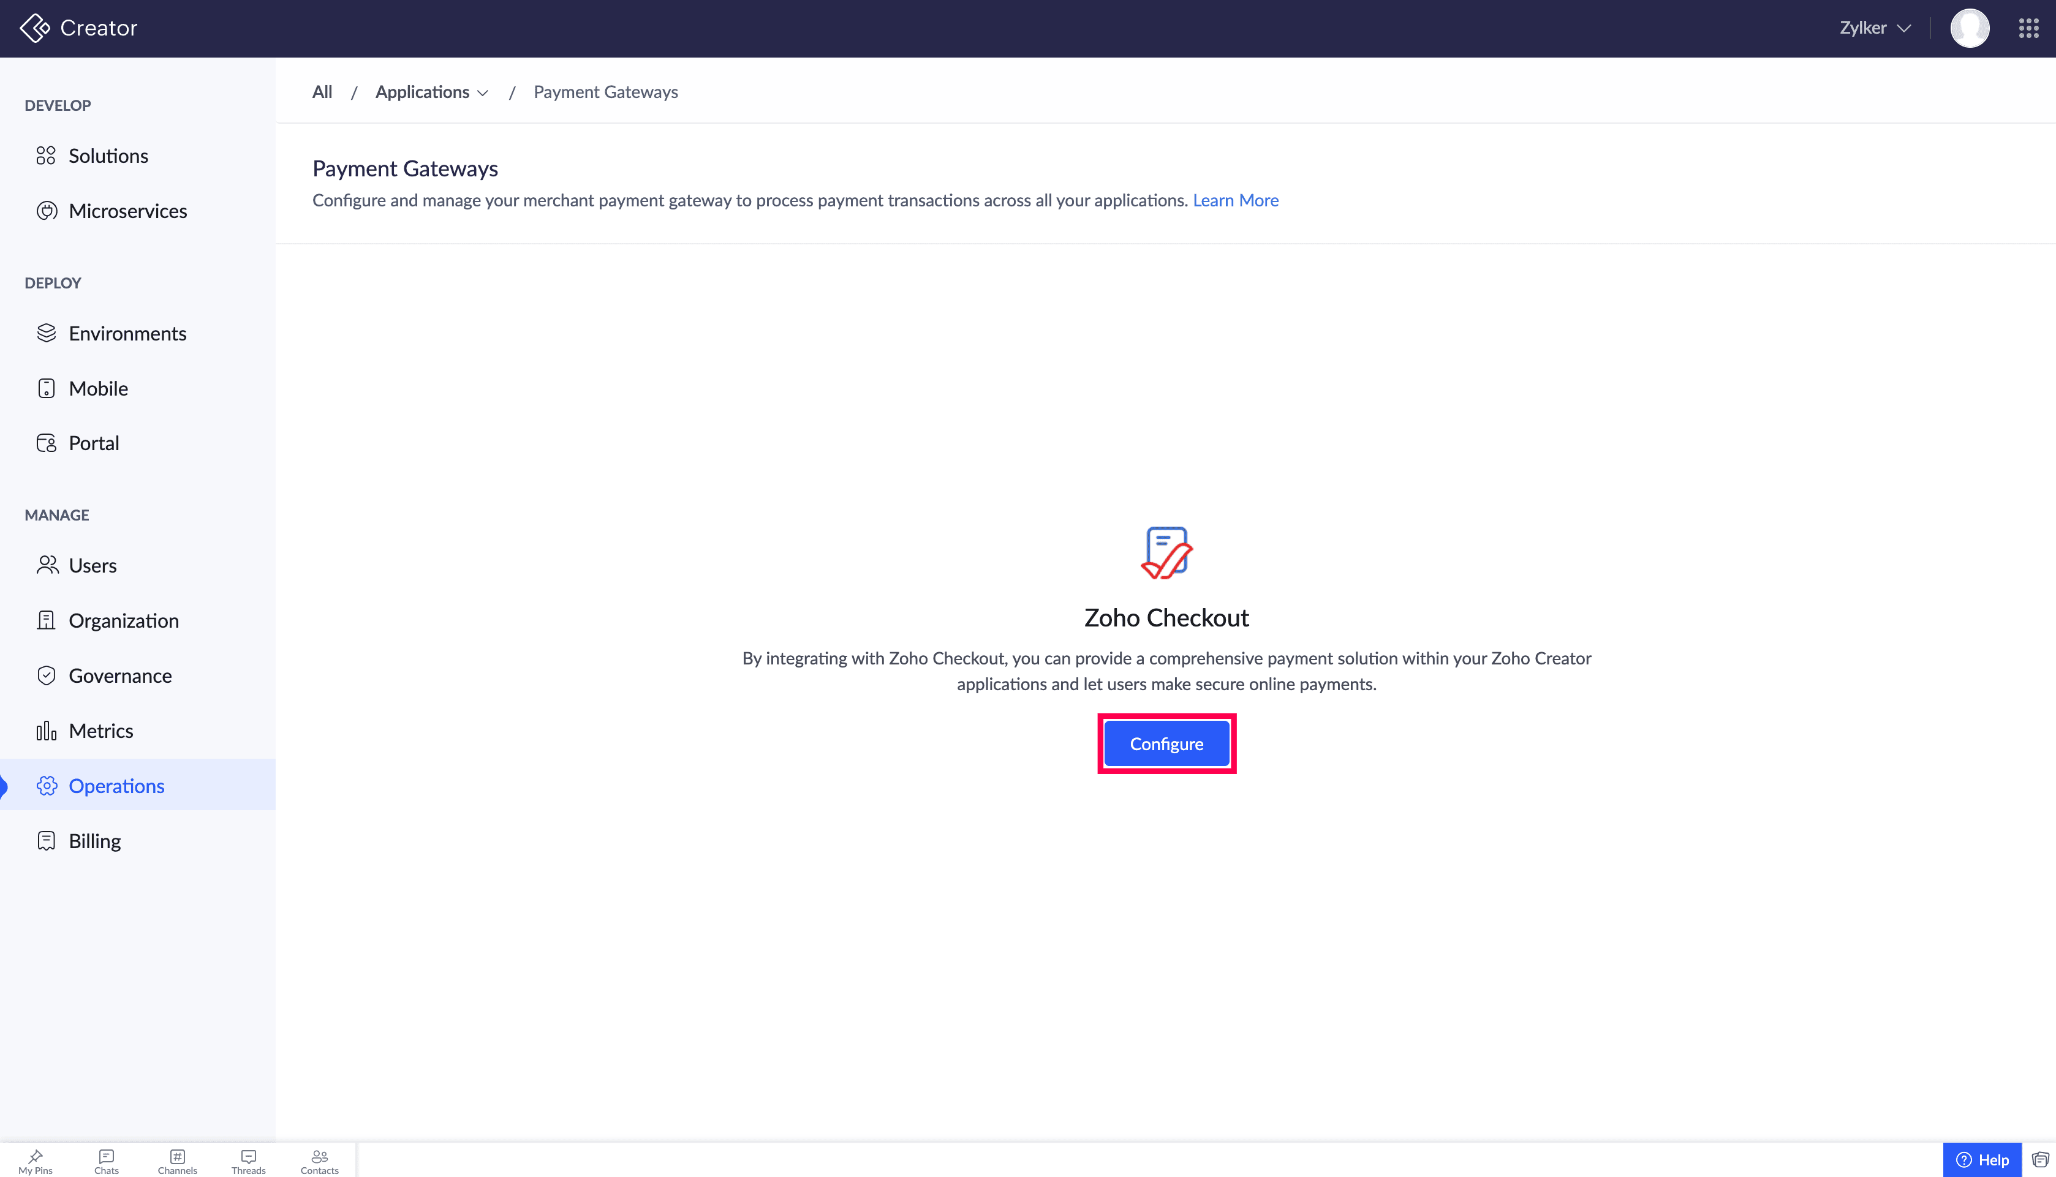Open the apps grid launcher icon
The width and height of the screenshot is (2056, 1177).
click(x=2028, y=28)
